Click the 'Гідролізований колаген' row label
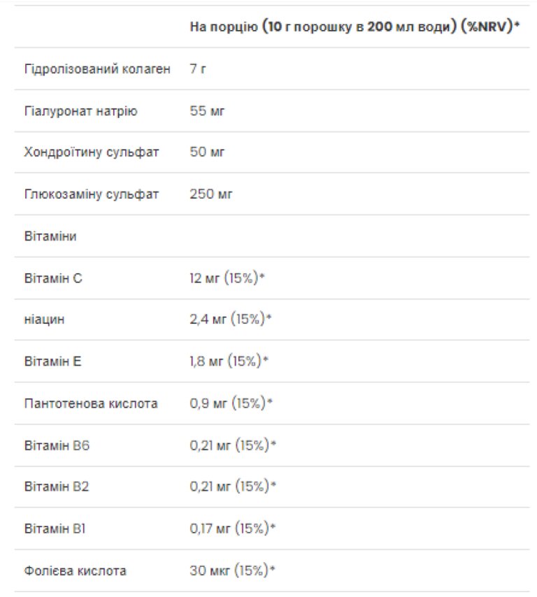 pyautogui.click(x=97, y=69)
